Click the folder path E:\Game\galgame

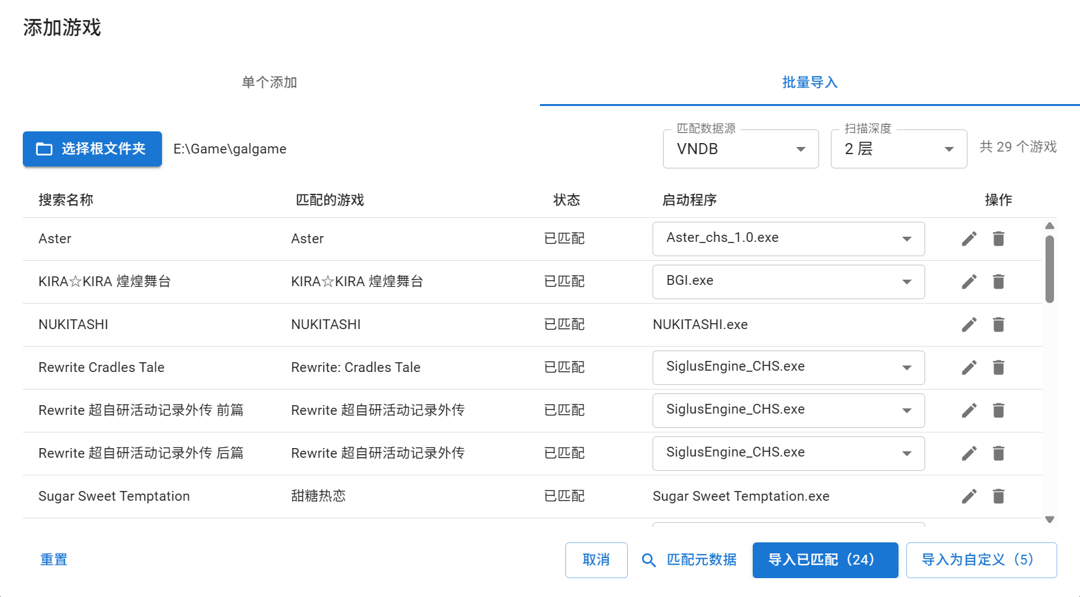(230, 149)
